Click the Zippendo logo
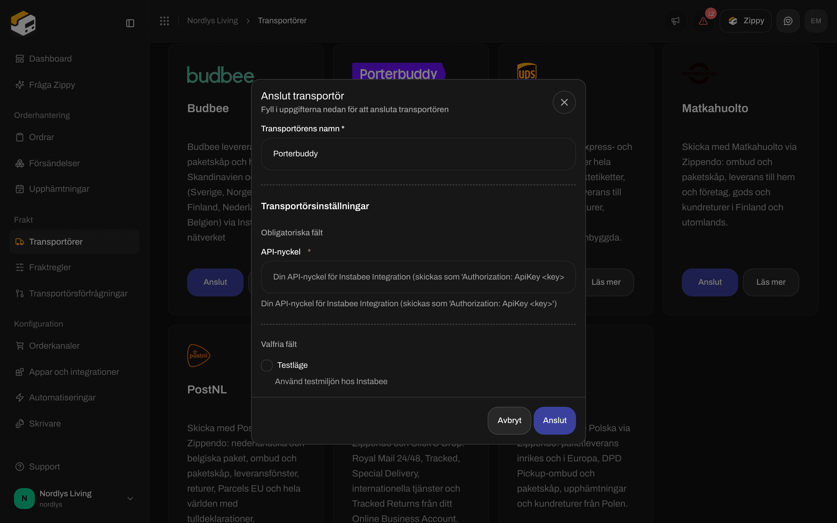 tap(23, 23)
